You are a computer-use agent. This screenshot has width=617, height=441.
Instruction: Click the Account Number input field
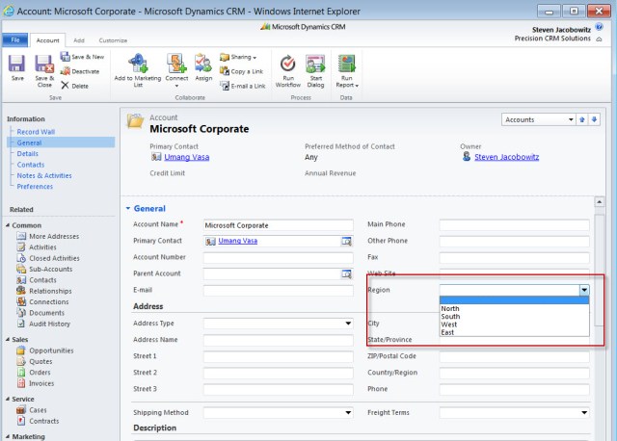[278, 257]
